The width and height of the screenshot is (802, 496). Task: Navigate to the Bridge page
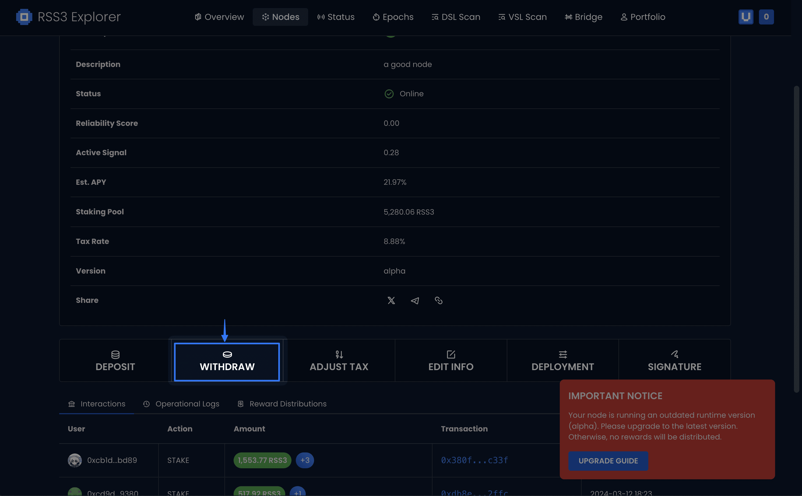583,17
